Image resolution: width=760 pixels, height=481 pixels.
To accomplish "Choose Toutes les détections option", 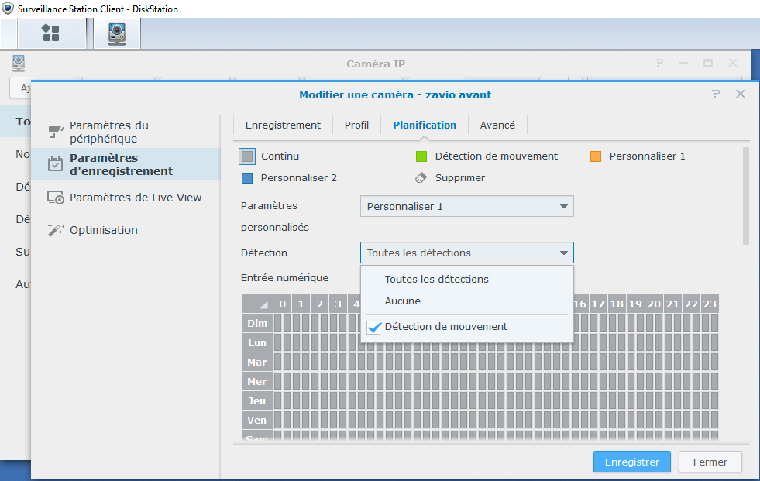I will [x=436, y=279].
